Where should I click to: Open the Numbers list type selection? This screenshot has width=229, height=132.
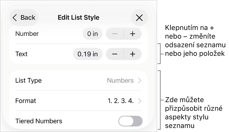pyautogui.click(x=120, y=81)
